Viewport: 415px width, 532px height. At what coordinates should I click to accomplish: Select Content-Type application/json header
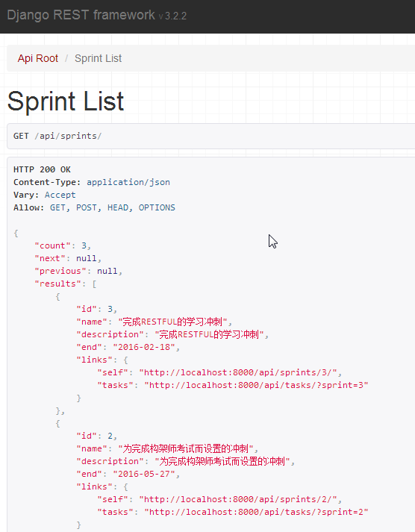pyautogui.click(x=92, y=182)
